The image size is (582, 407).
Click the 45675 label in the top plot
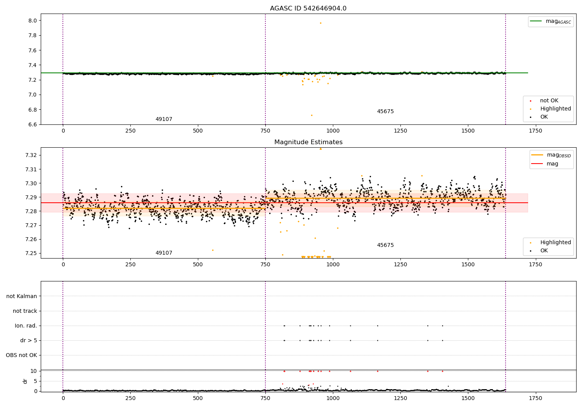click(x=385, y=112)
